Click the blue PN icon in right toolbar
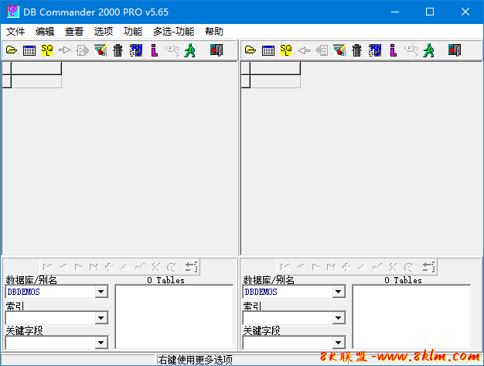Viewport: 484px width, 366px height. pos(375,50)
